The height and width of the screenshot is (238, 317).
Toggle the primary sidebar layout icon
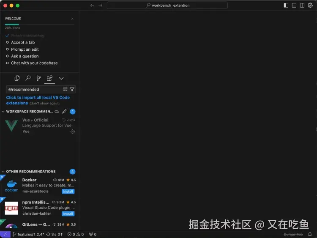[x=286, y=5]
